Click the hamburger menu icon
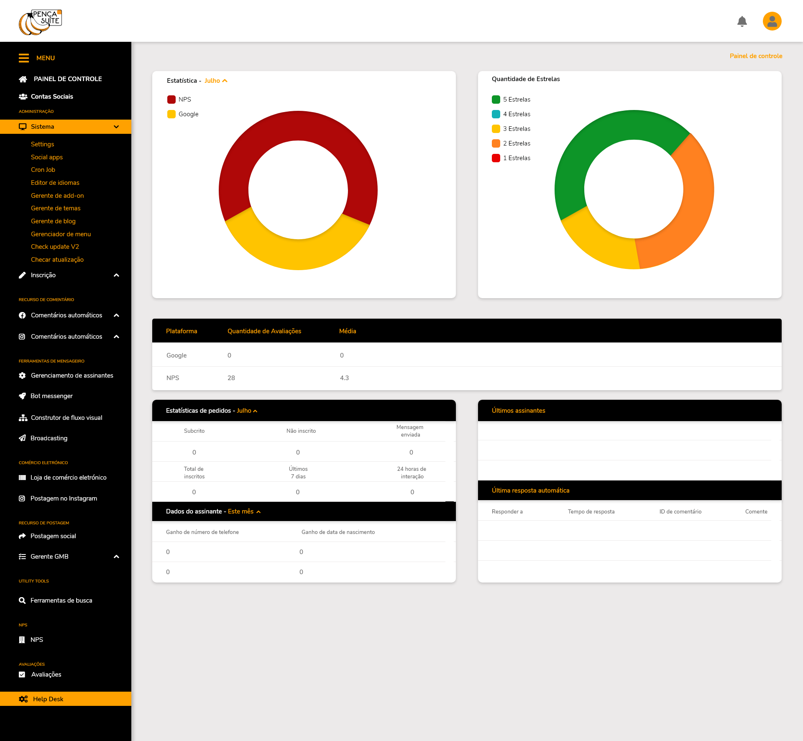803x741 pixels. pyautogui.click(x=24, y=58)
